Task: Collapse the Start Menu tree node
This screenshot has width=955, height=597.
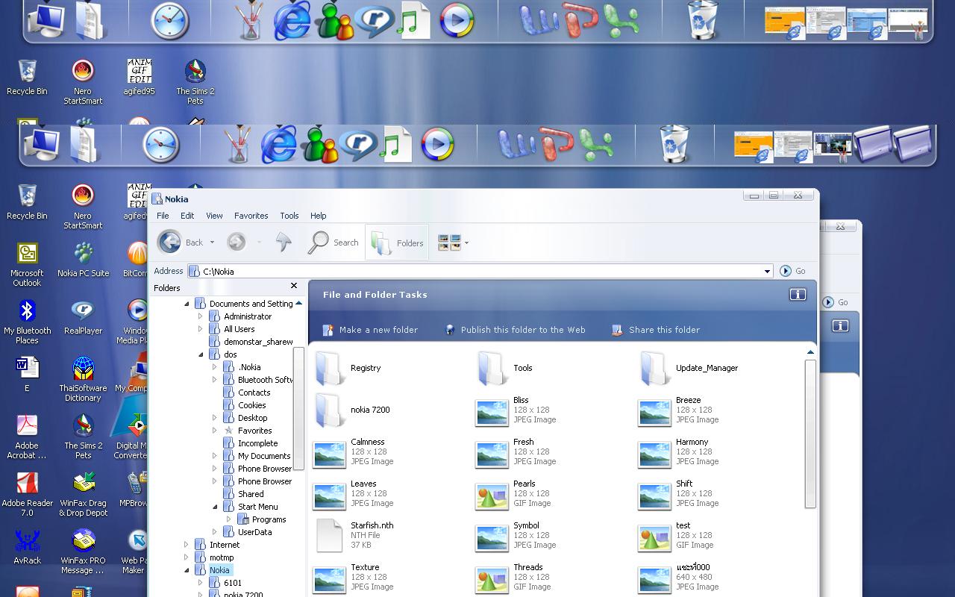Action: click(215, 507)
